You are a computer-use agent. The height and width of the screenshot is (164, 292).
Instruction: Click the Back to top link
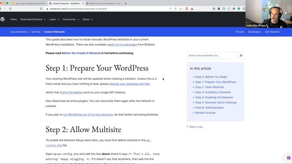[195, 127]
